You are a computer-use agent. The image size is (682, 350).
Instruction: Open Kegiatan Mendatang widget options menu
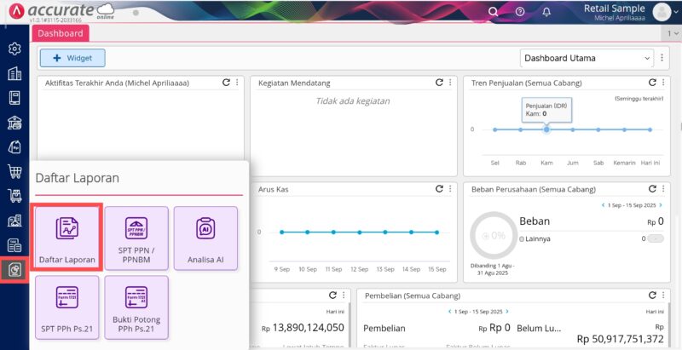click(450, 83)
